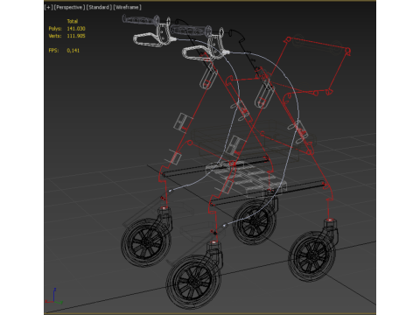Select the left white handle grip

(x=141, y=20)
